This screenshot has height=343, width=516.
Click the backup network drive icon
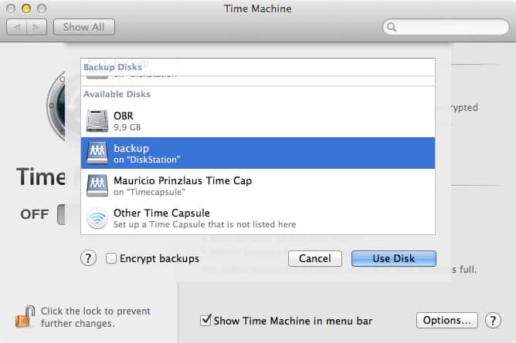[x=97, y=153]
